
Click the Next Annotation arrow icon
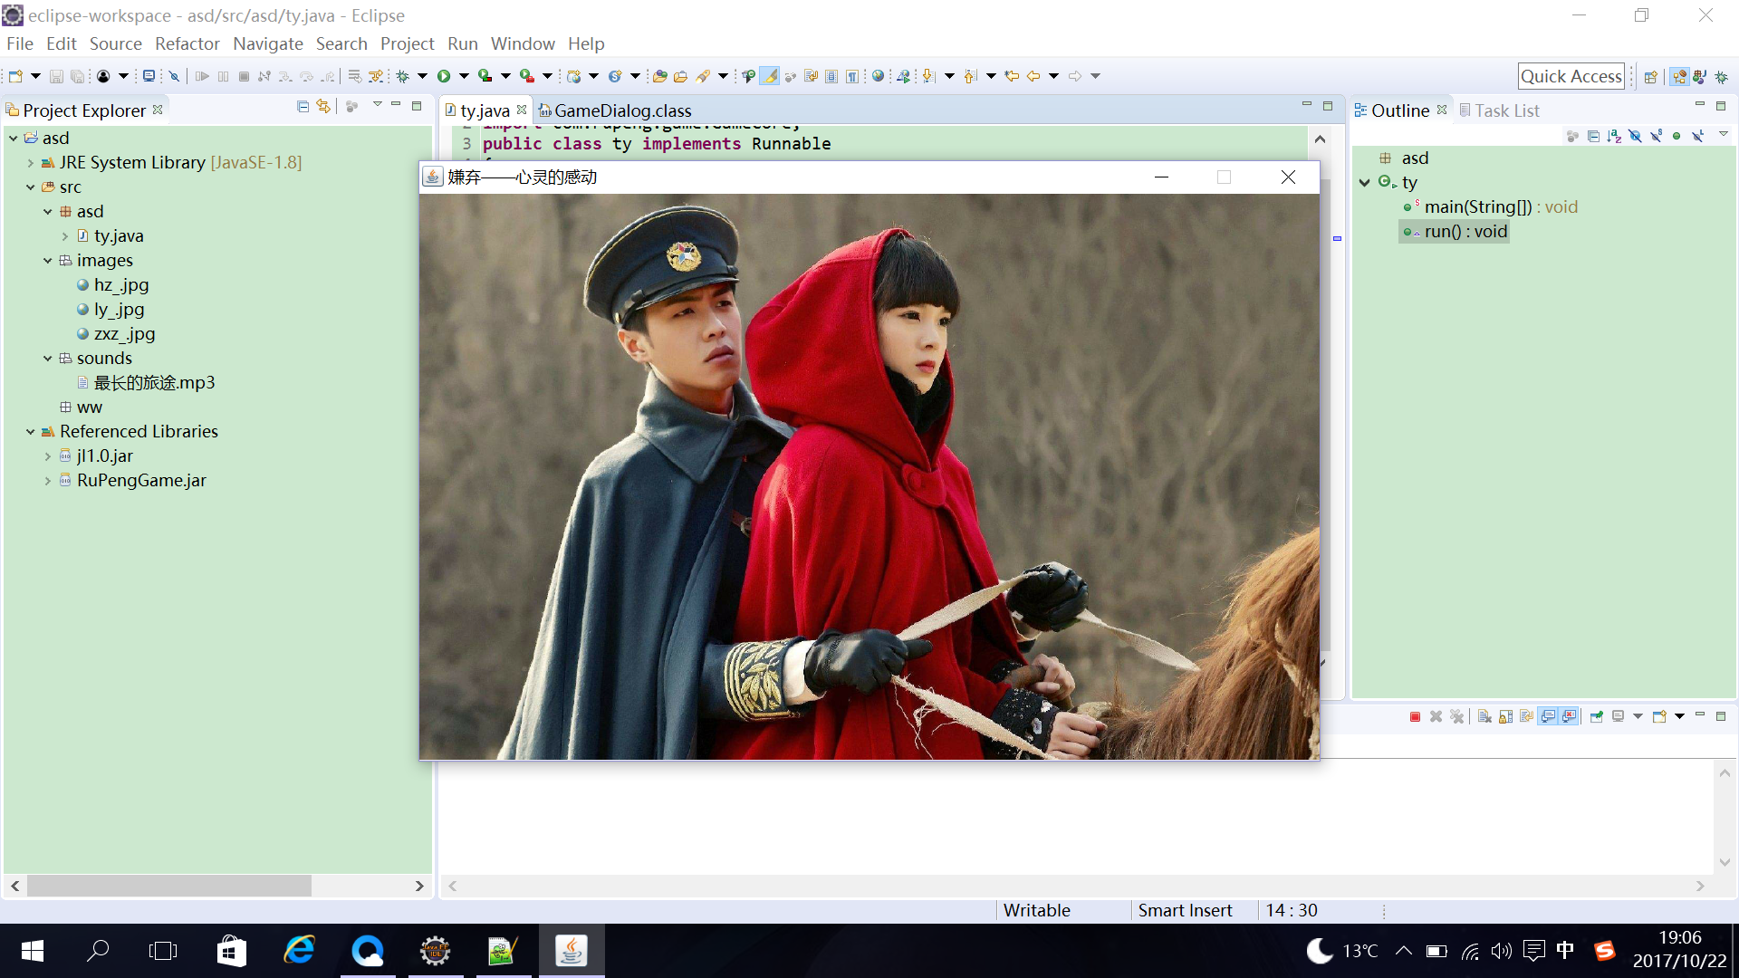[928, 76]
